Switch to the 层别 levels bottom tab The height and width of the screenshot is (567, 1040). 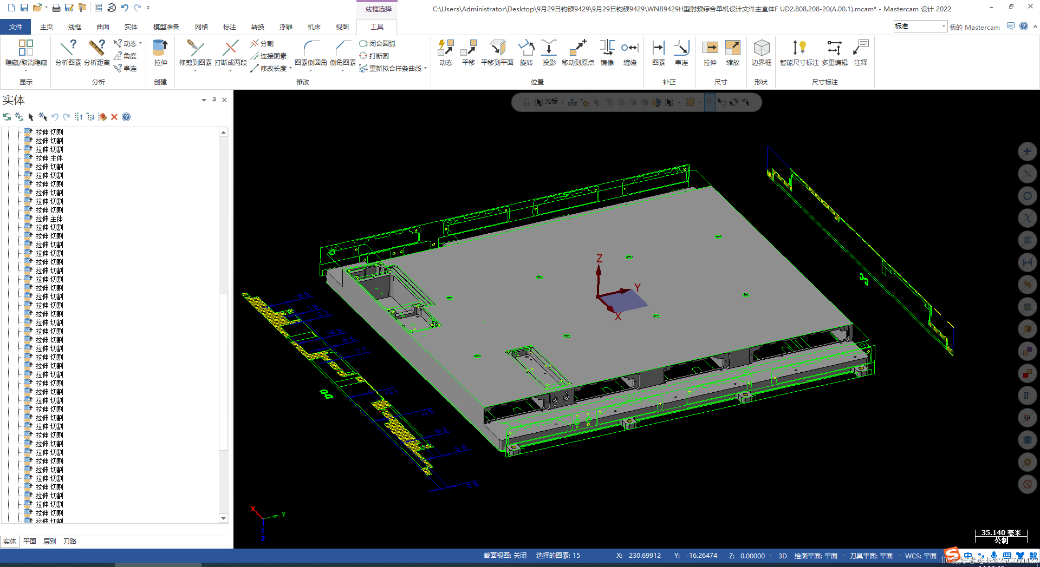click(49, 541)
